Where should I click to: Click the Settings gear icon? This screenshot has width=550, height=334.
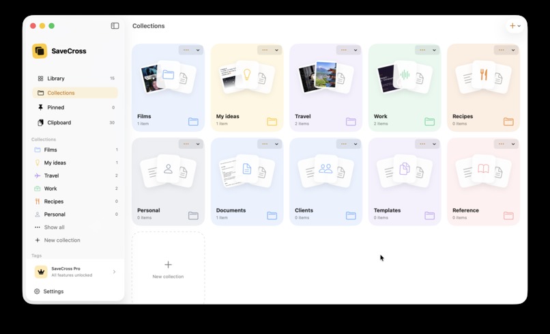[x=37, y=292]
